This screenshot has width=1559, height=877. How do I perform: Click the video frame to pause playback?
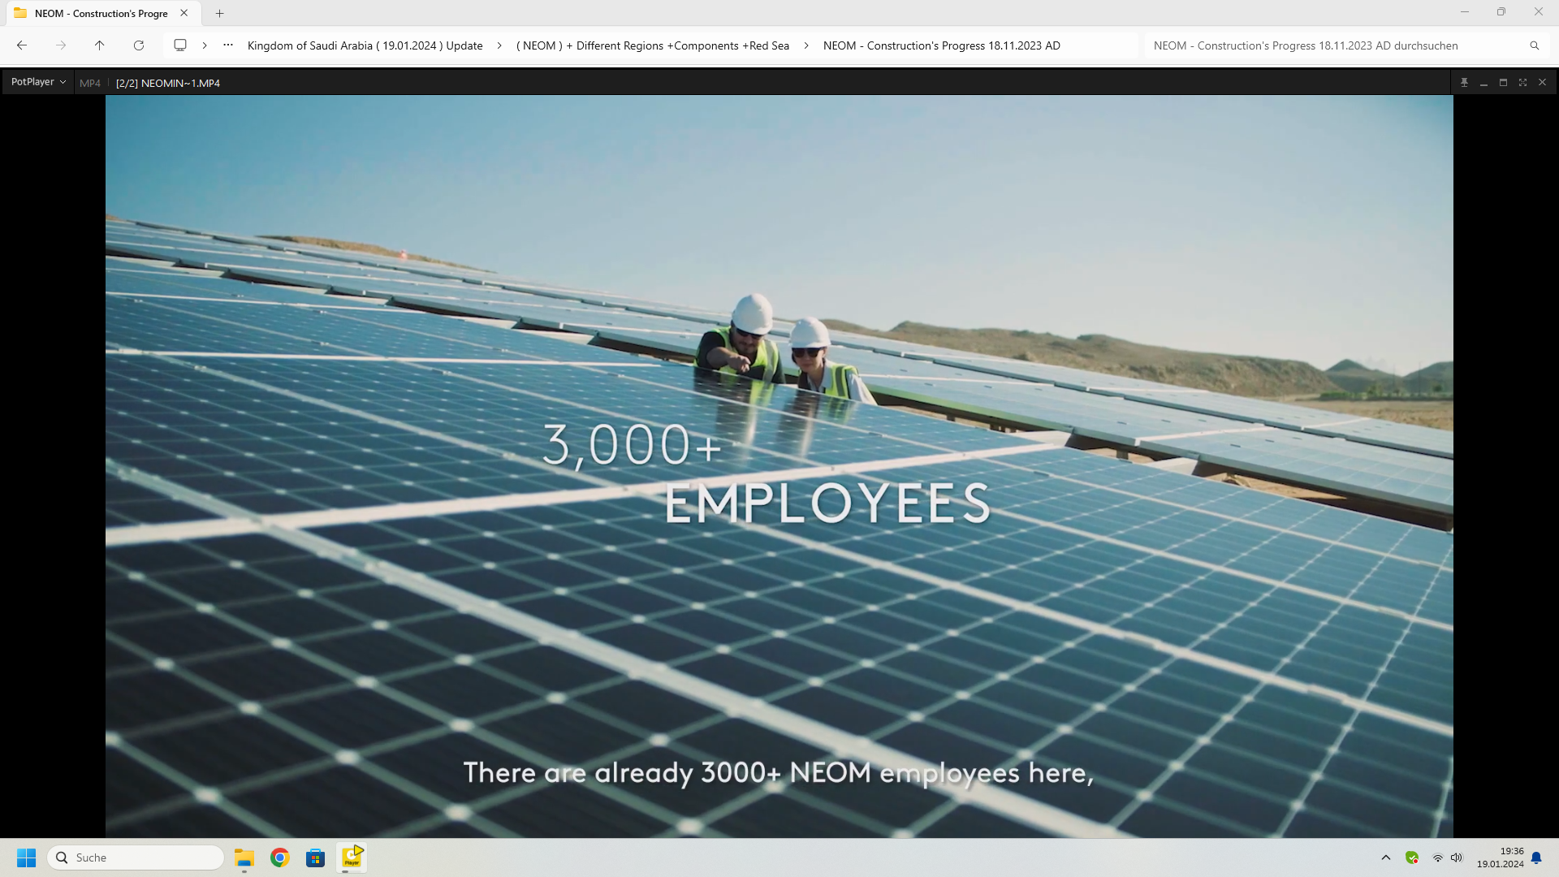(779, 466)
